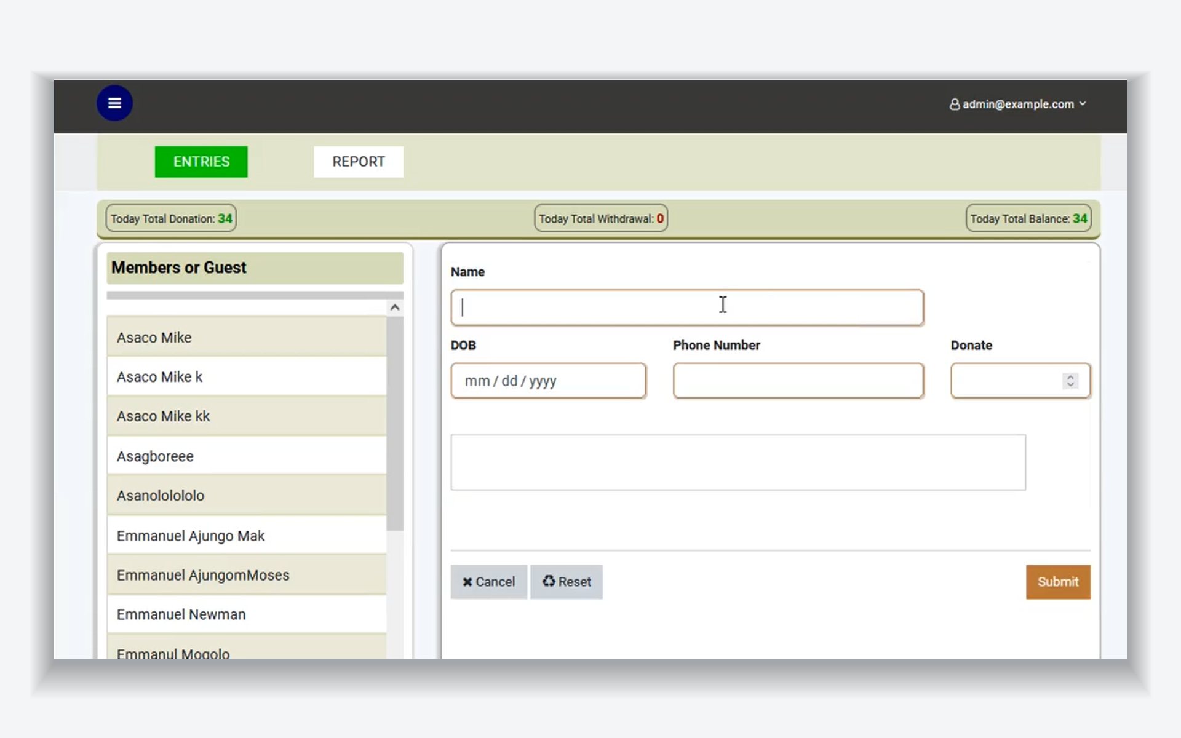Click the members list scrollbar thumb
Screen dimensions: 1181x738
pos(395,423)
